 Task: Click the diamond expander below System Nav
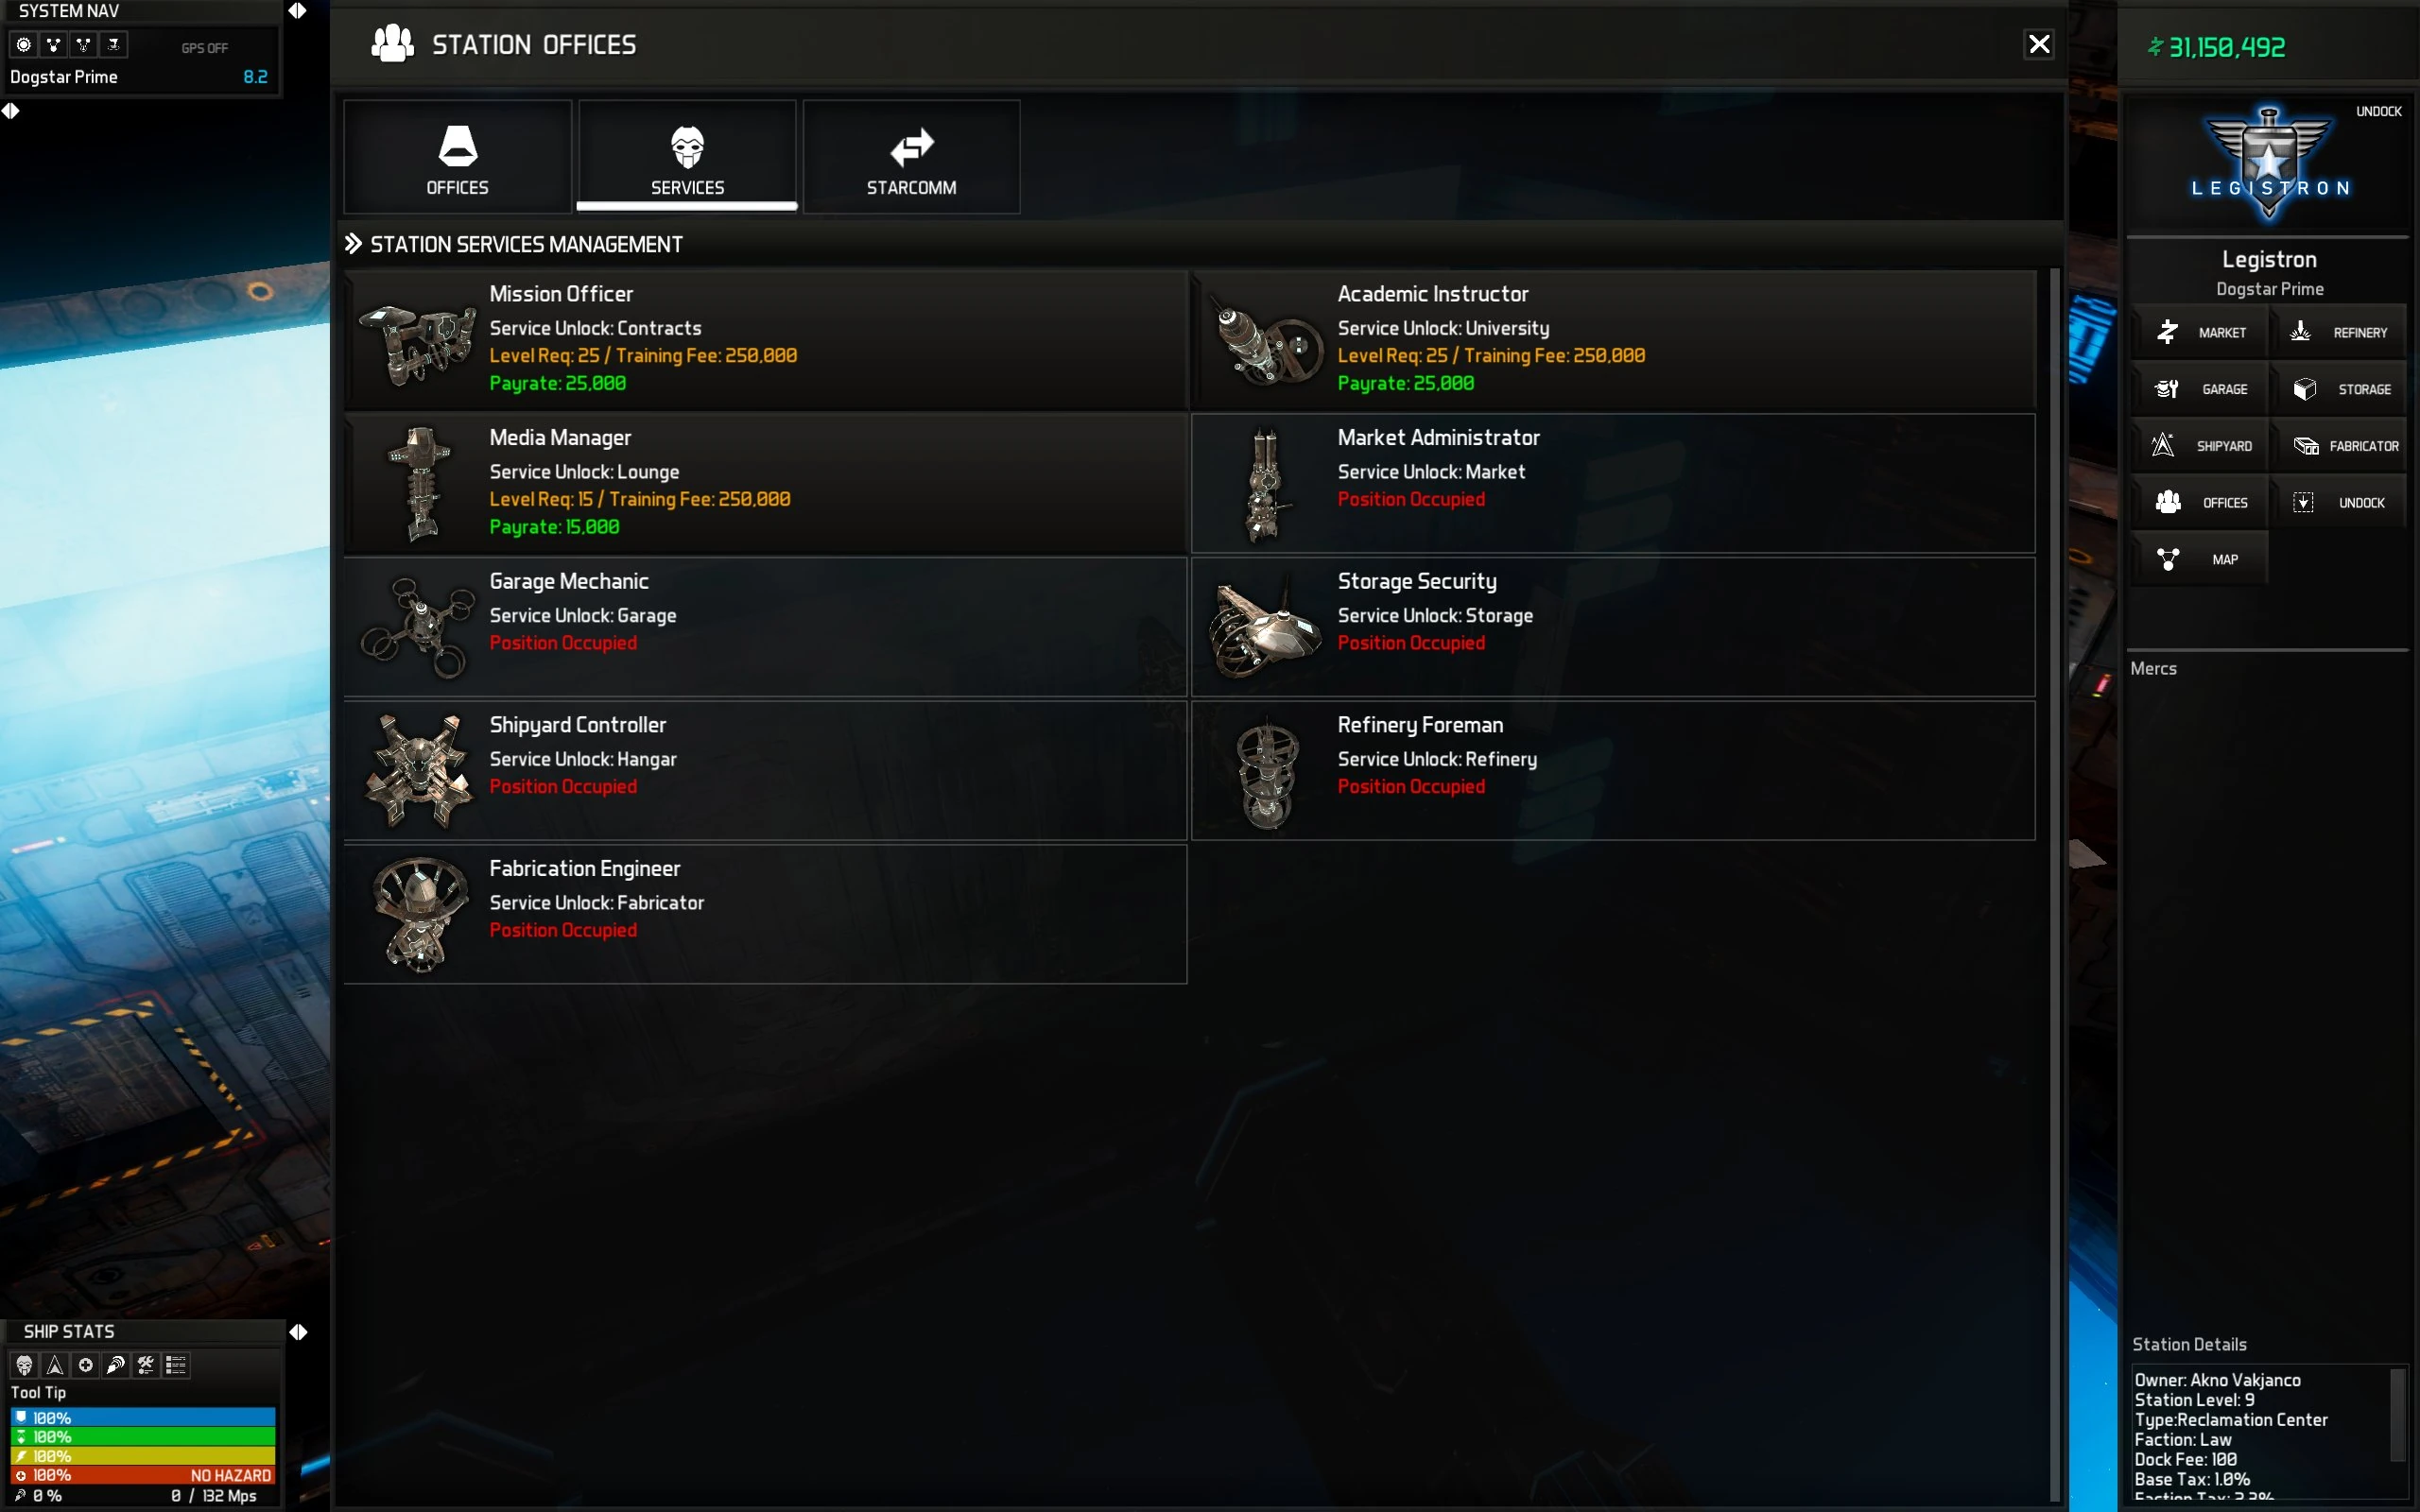coord(11,111)
